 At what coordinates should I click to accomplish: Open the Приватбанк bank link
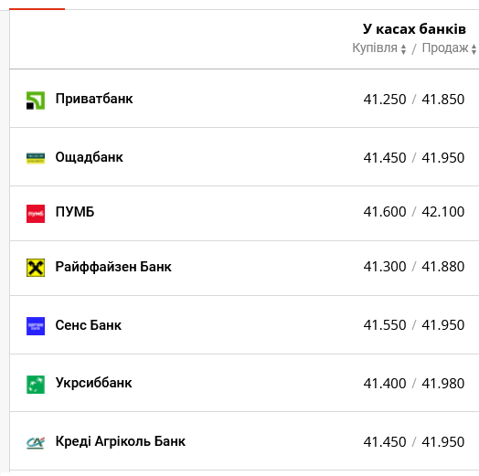(x=94, y=99)
